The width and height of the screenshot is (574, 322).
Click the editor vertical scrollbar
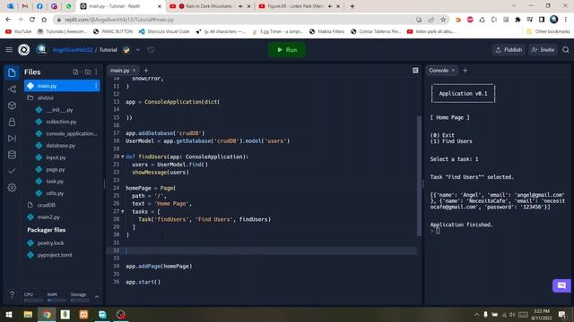[x=419, y=176]
